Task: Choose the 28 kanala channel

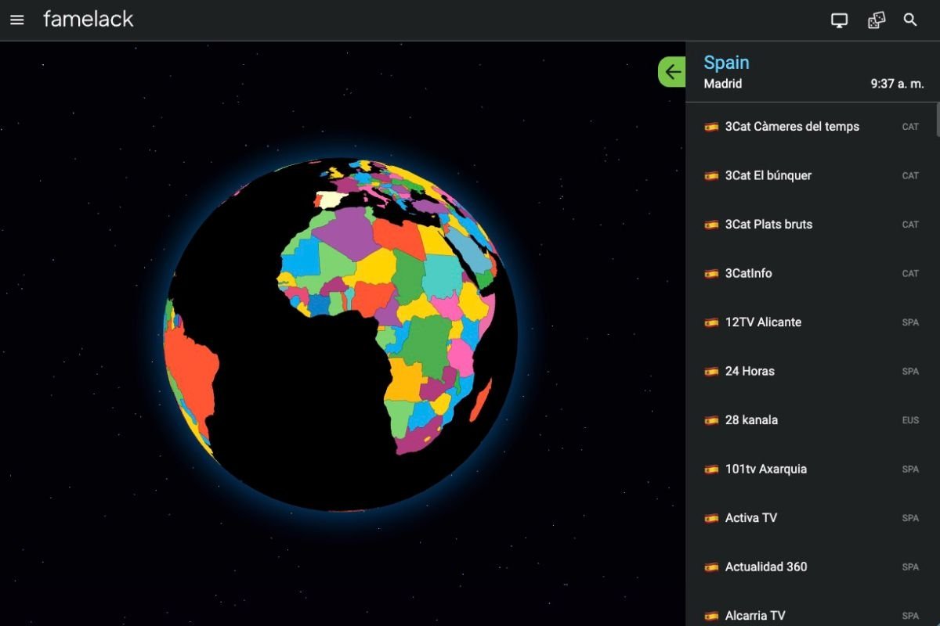Action: [751, 420]
